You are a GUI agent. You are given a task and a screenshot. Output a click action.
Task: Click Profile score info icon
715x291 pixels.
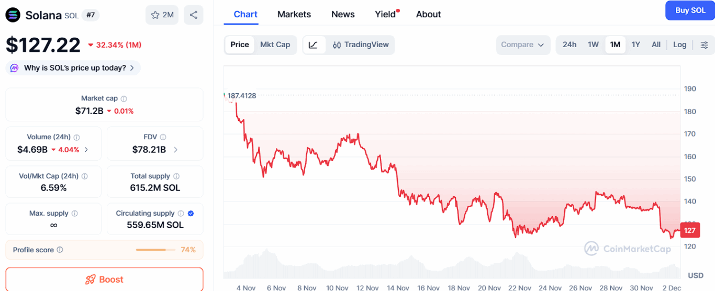click(x=60, y=250)
